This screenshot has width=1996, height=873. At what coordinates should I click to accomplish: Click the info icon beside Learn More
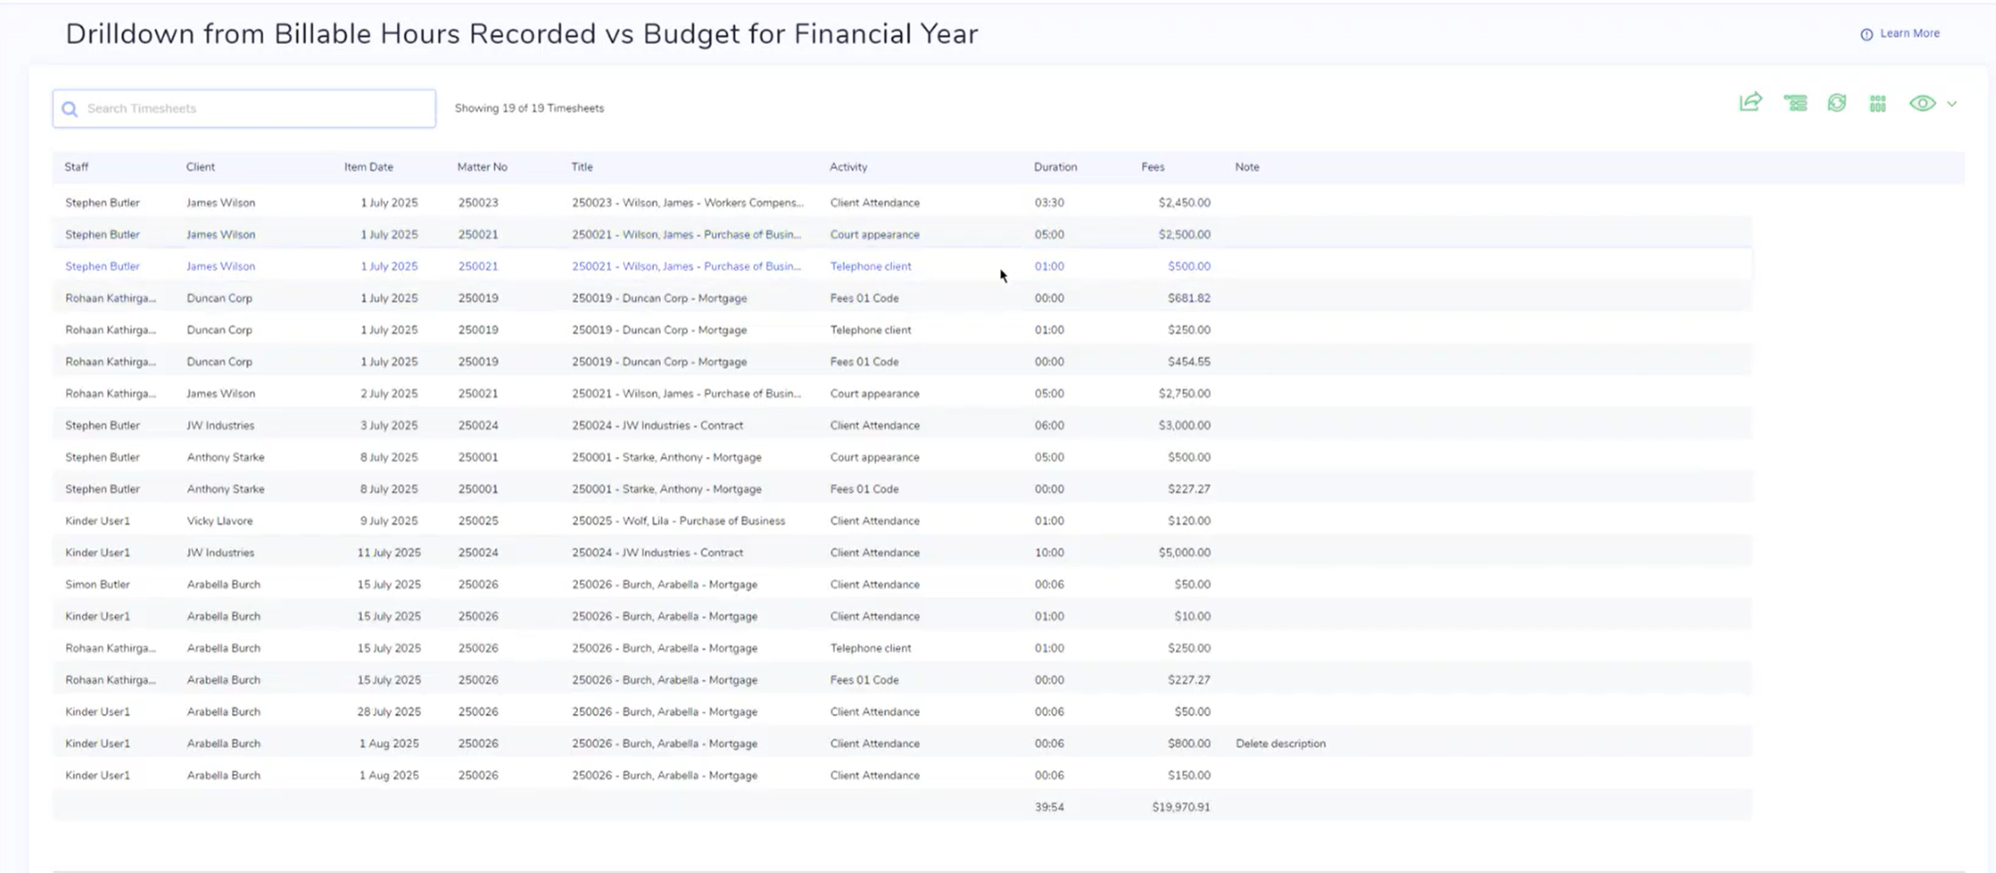click(1866, 34)
